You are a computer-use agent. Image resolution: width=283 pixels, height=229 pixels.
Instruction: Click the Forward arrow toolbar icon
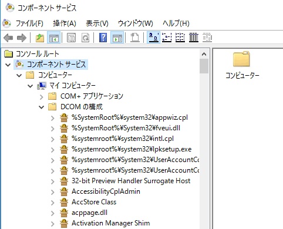click(x=22, y=38)
